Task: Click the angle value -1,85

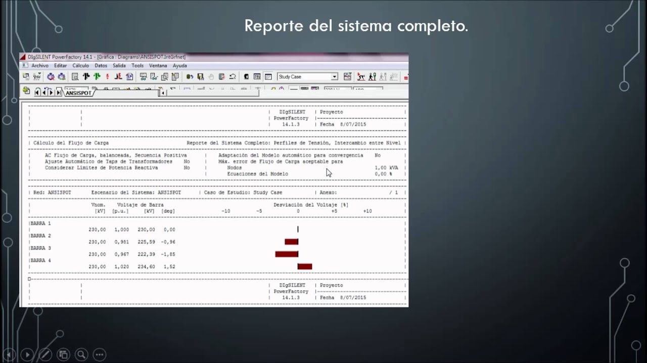Action: point(168,254)
